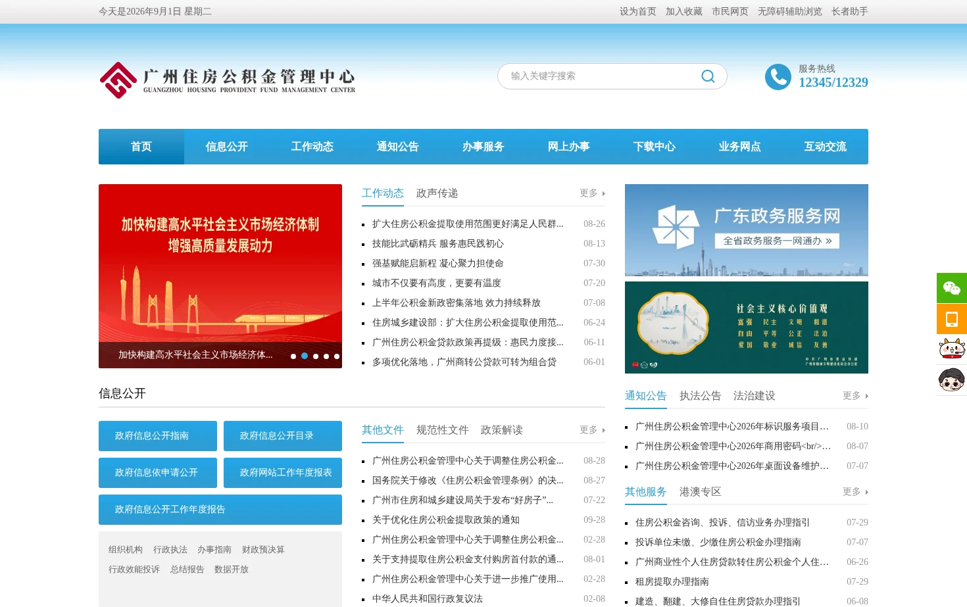Open the 互动交流 navigation item
Screen dimensions: 967x607
click(826, 147)
